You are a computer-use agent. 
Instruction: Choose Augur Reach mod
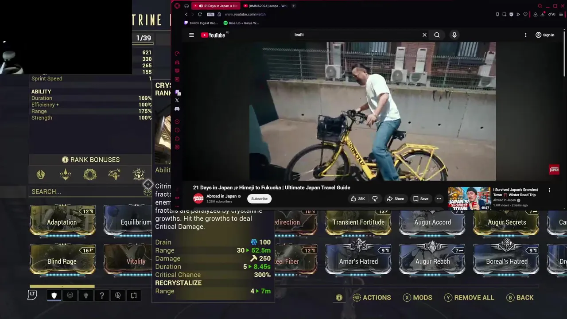432,260
